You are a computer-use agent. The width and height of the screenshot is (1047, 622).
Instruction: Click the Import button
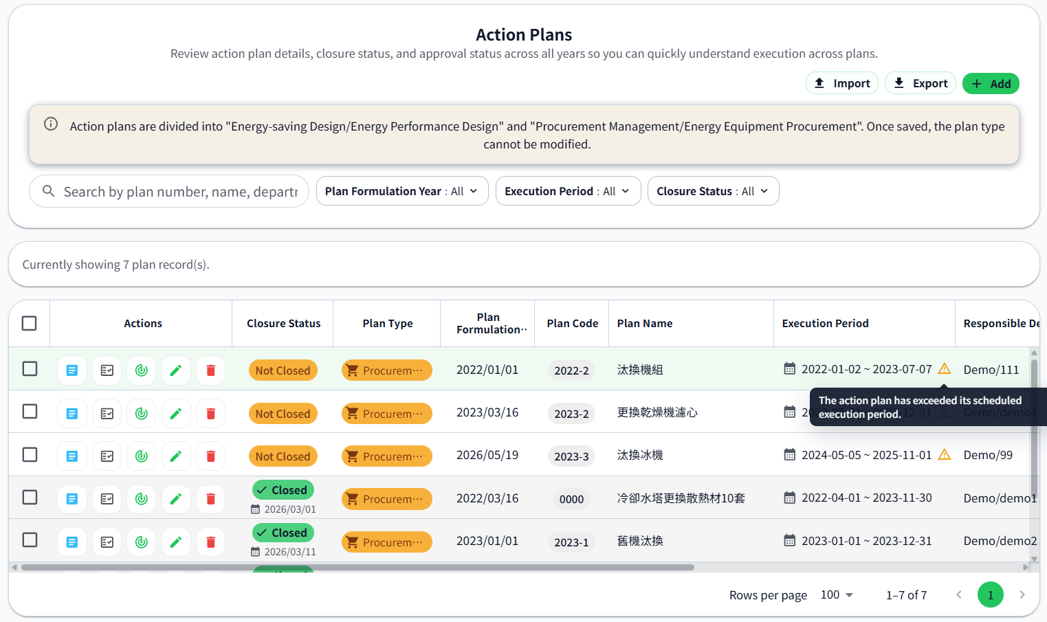(842, 83)
